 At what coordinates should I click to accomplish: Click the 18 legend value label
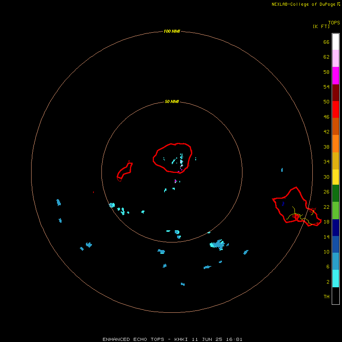(x=326, y=222)
